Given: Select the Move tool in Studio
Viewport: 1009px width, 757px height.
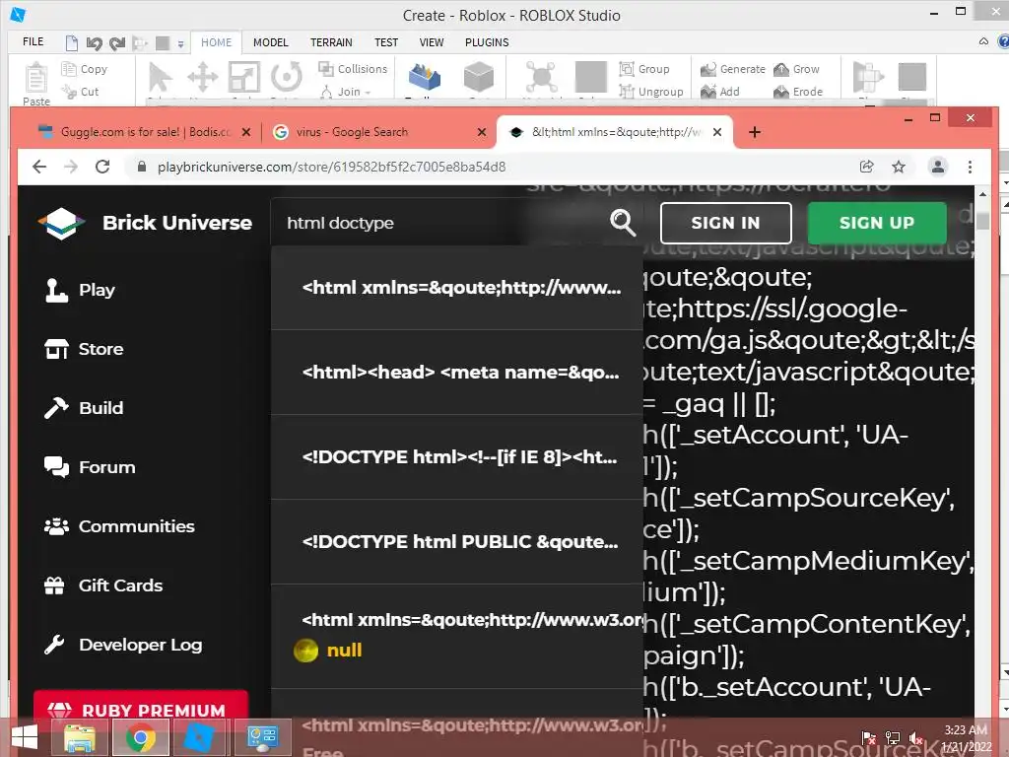Looking at the screenshot, I should click(x=202, y=77).
